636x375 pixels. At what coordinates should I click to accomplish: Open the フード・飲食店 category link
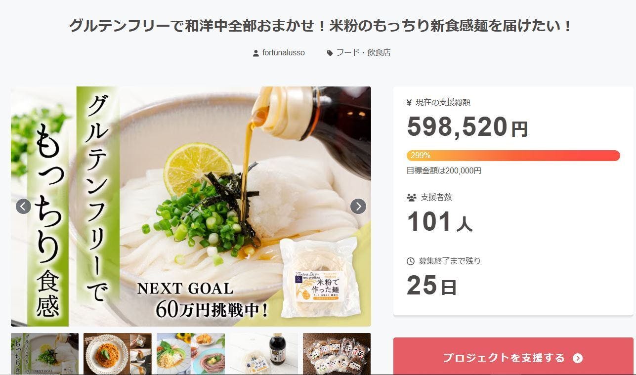363,52
